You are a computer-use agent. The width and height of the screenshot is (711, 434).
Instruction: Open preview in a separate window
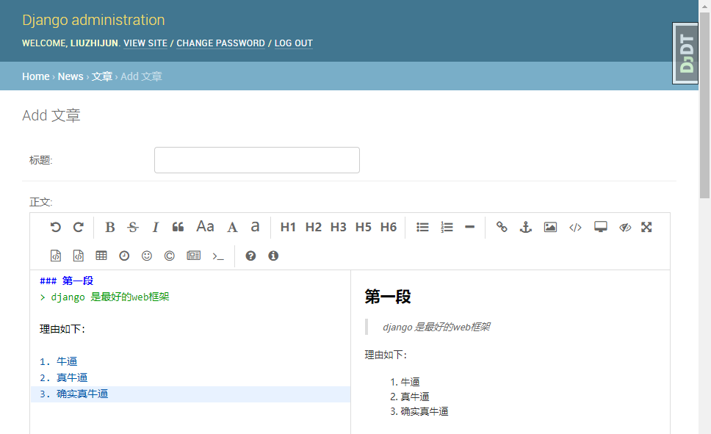(x=600, y=227)
